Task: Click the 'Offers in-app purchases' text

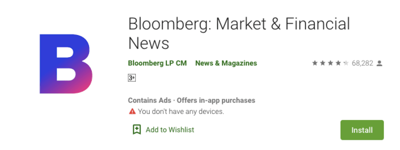Action: [x=216, y=100]
